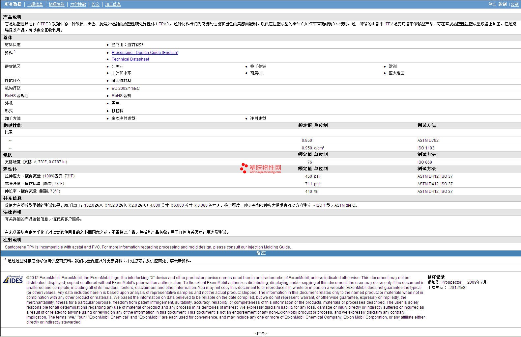The width and height of the screenshot is (521, 337).
Task: Select the 供货地区 row label
Action: coord(13,66)
